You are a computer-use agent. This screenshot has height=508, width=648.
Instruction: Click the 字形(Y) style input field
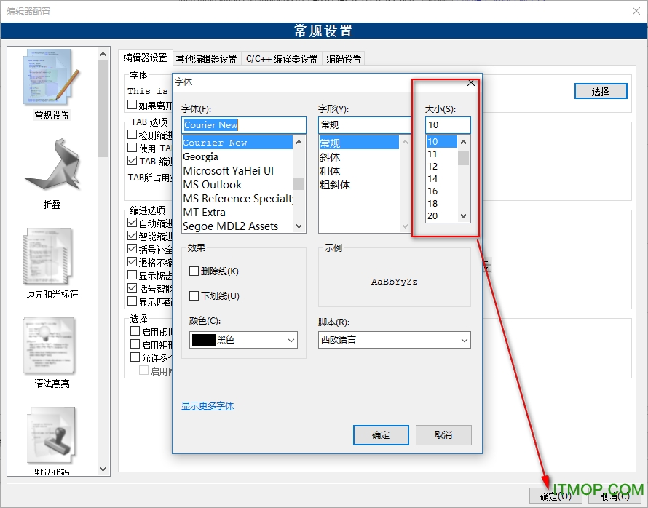[x=365, y=124]
